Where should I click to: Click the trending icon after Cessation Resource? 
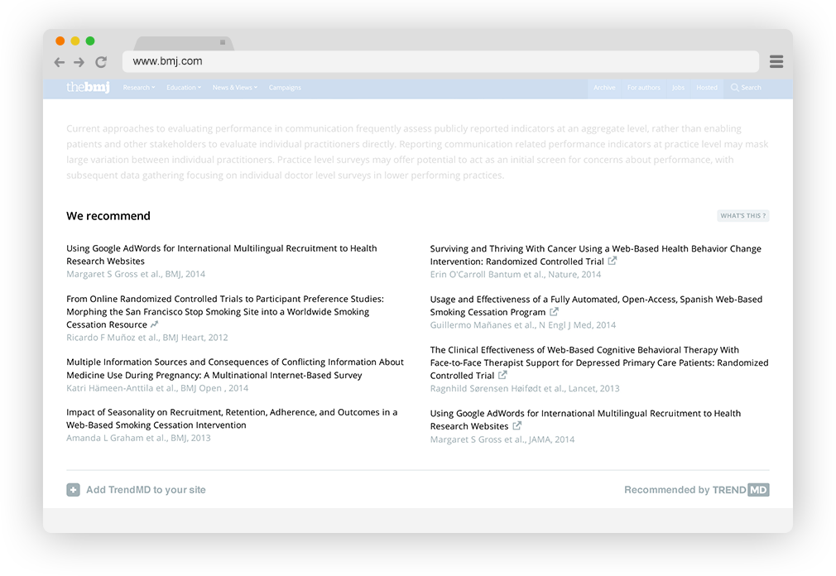(155, 324)
